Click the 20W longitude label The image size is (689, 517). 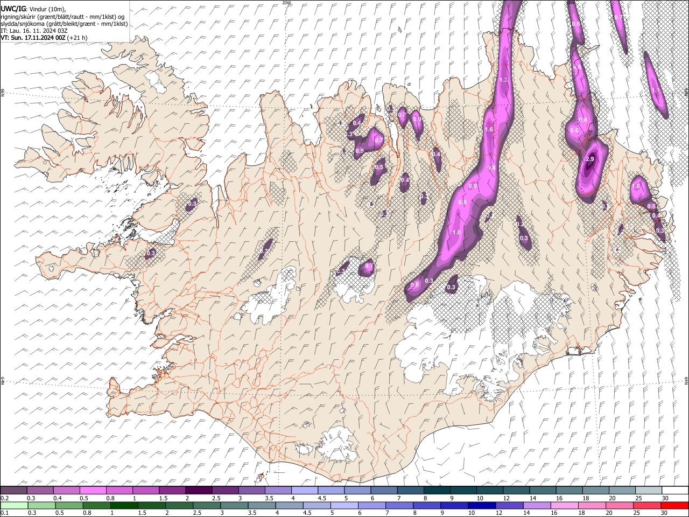tap(286, 3)
